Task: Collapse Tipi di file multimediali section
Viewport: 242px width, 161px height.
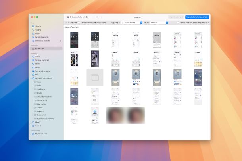Action: click(x=31, y=78)
